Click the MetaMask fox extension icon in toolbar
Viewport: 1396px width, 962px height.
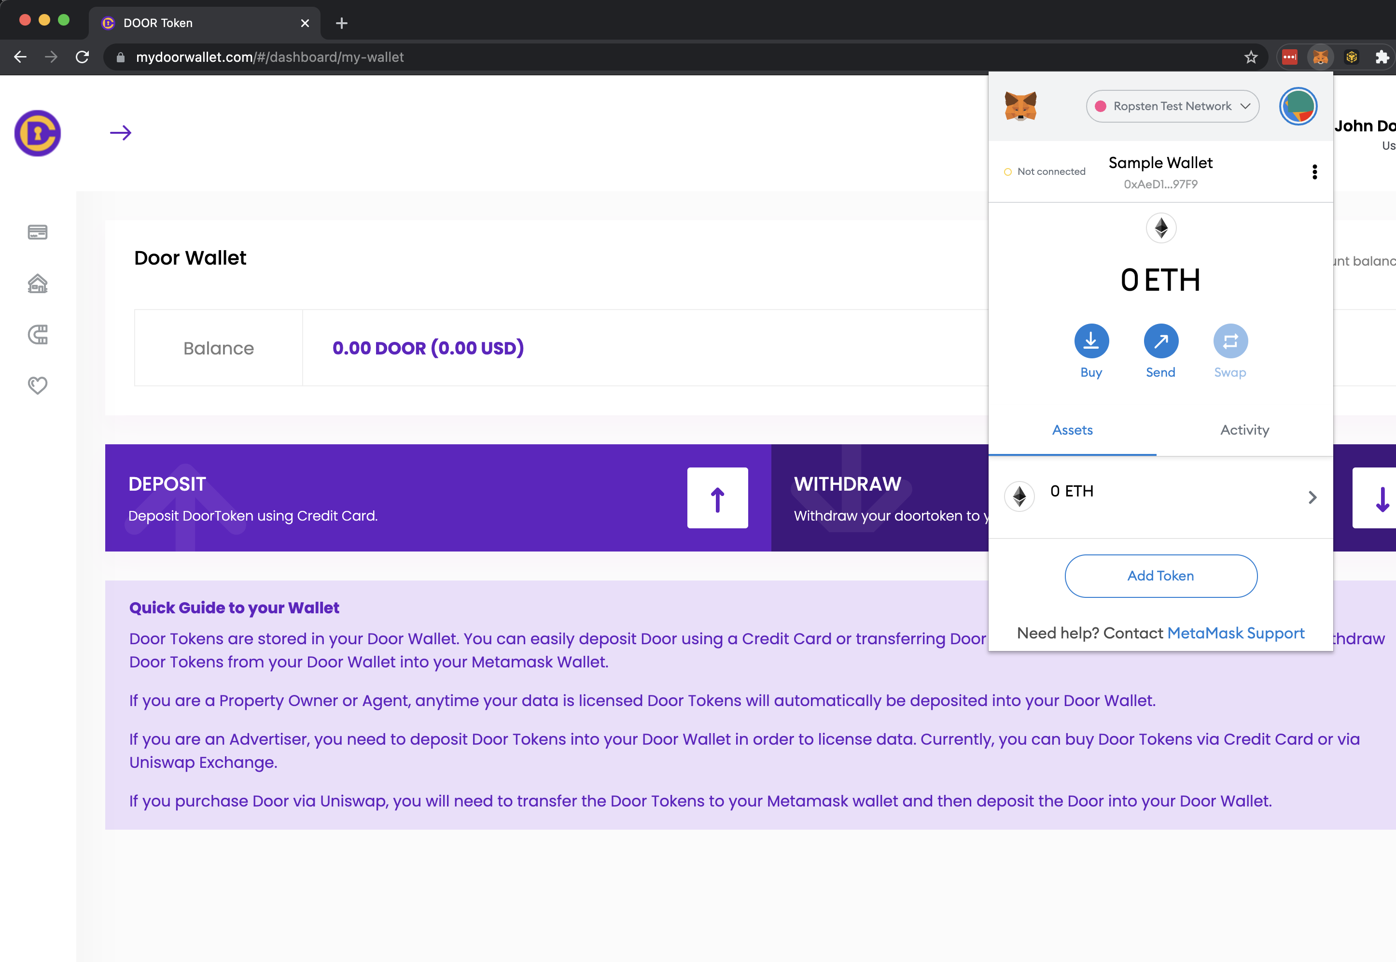coord(1320,57)
